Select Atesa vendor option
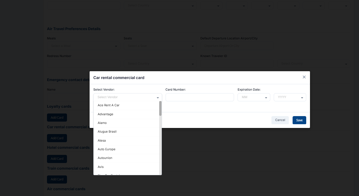 pyautogui.click(x=126, y=141)
